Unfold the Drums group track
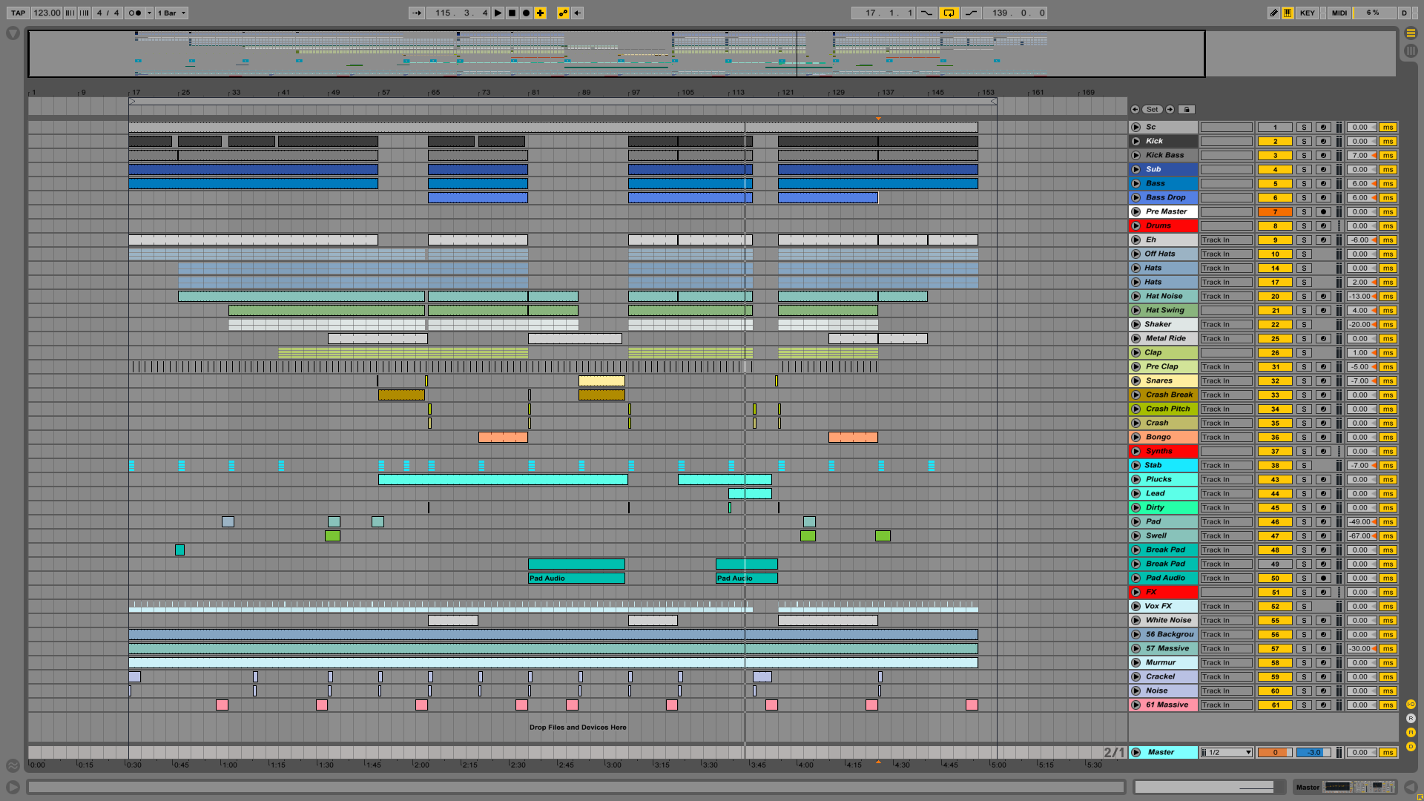 [1135, 225]
